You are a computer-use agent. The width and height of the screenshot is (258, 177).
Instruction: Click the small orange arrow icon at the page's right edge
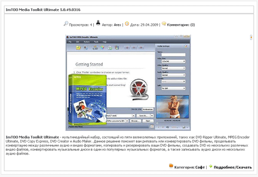click(251, 37)
